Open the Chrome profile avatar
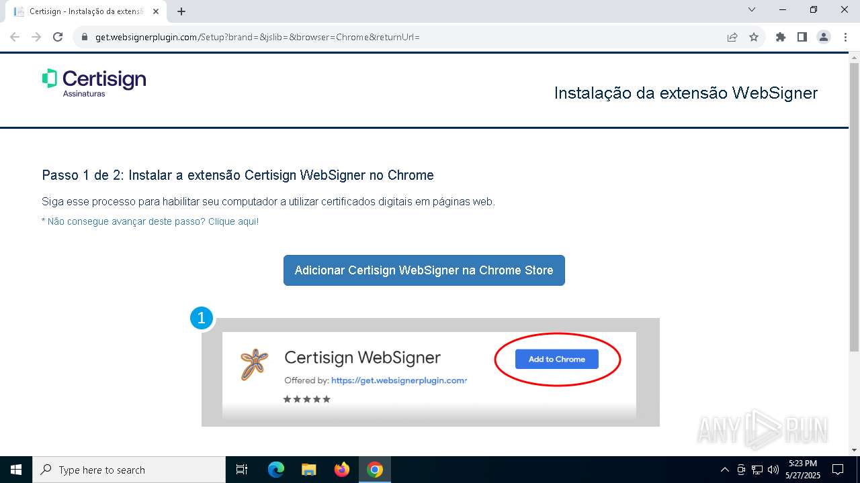860x483 pixels. [824, 37]
